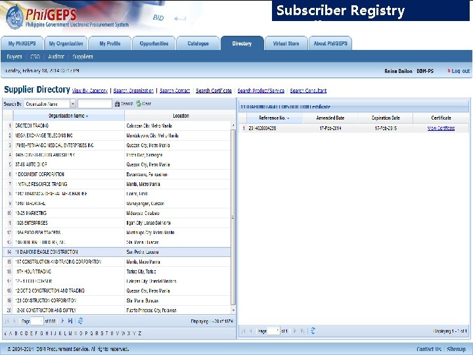The height and width of the screenshot is (355, 473).
Task: Open the Opportunities tab
Action: coord(154,43)
